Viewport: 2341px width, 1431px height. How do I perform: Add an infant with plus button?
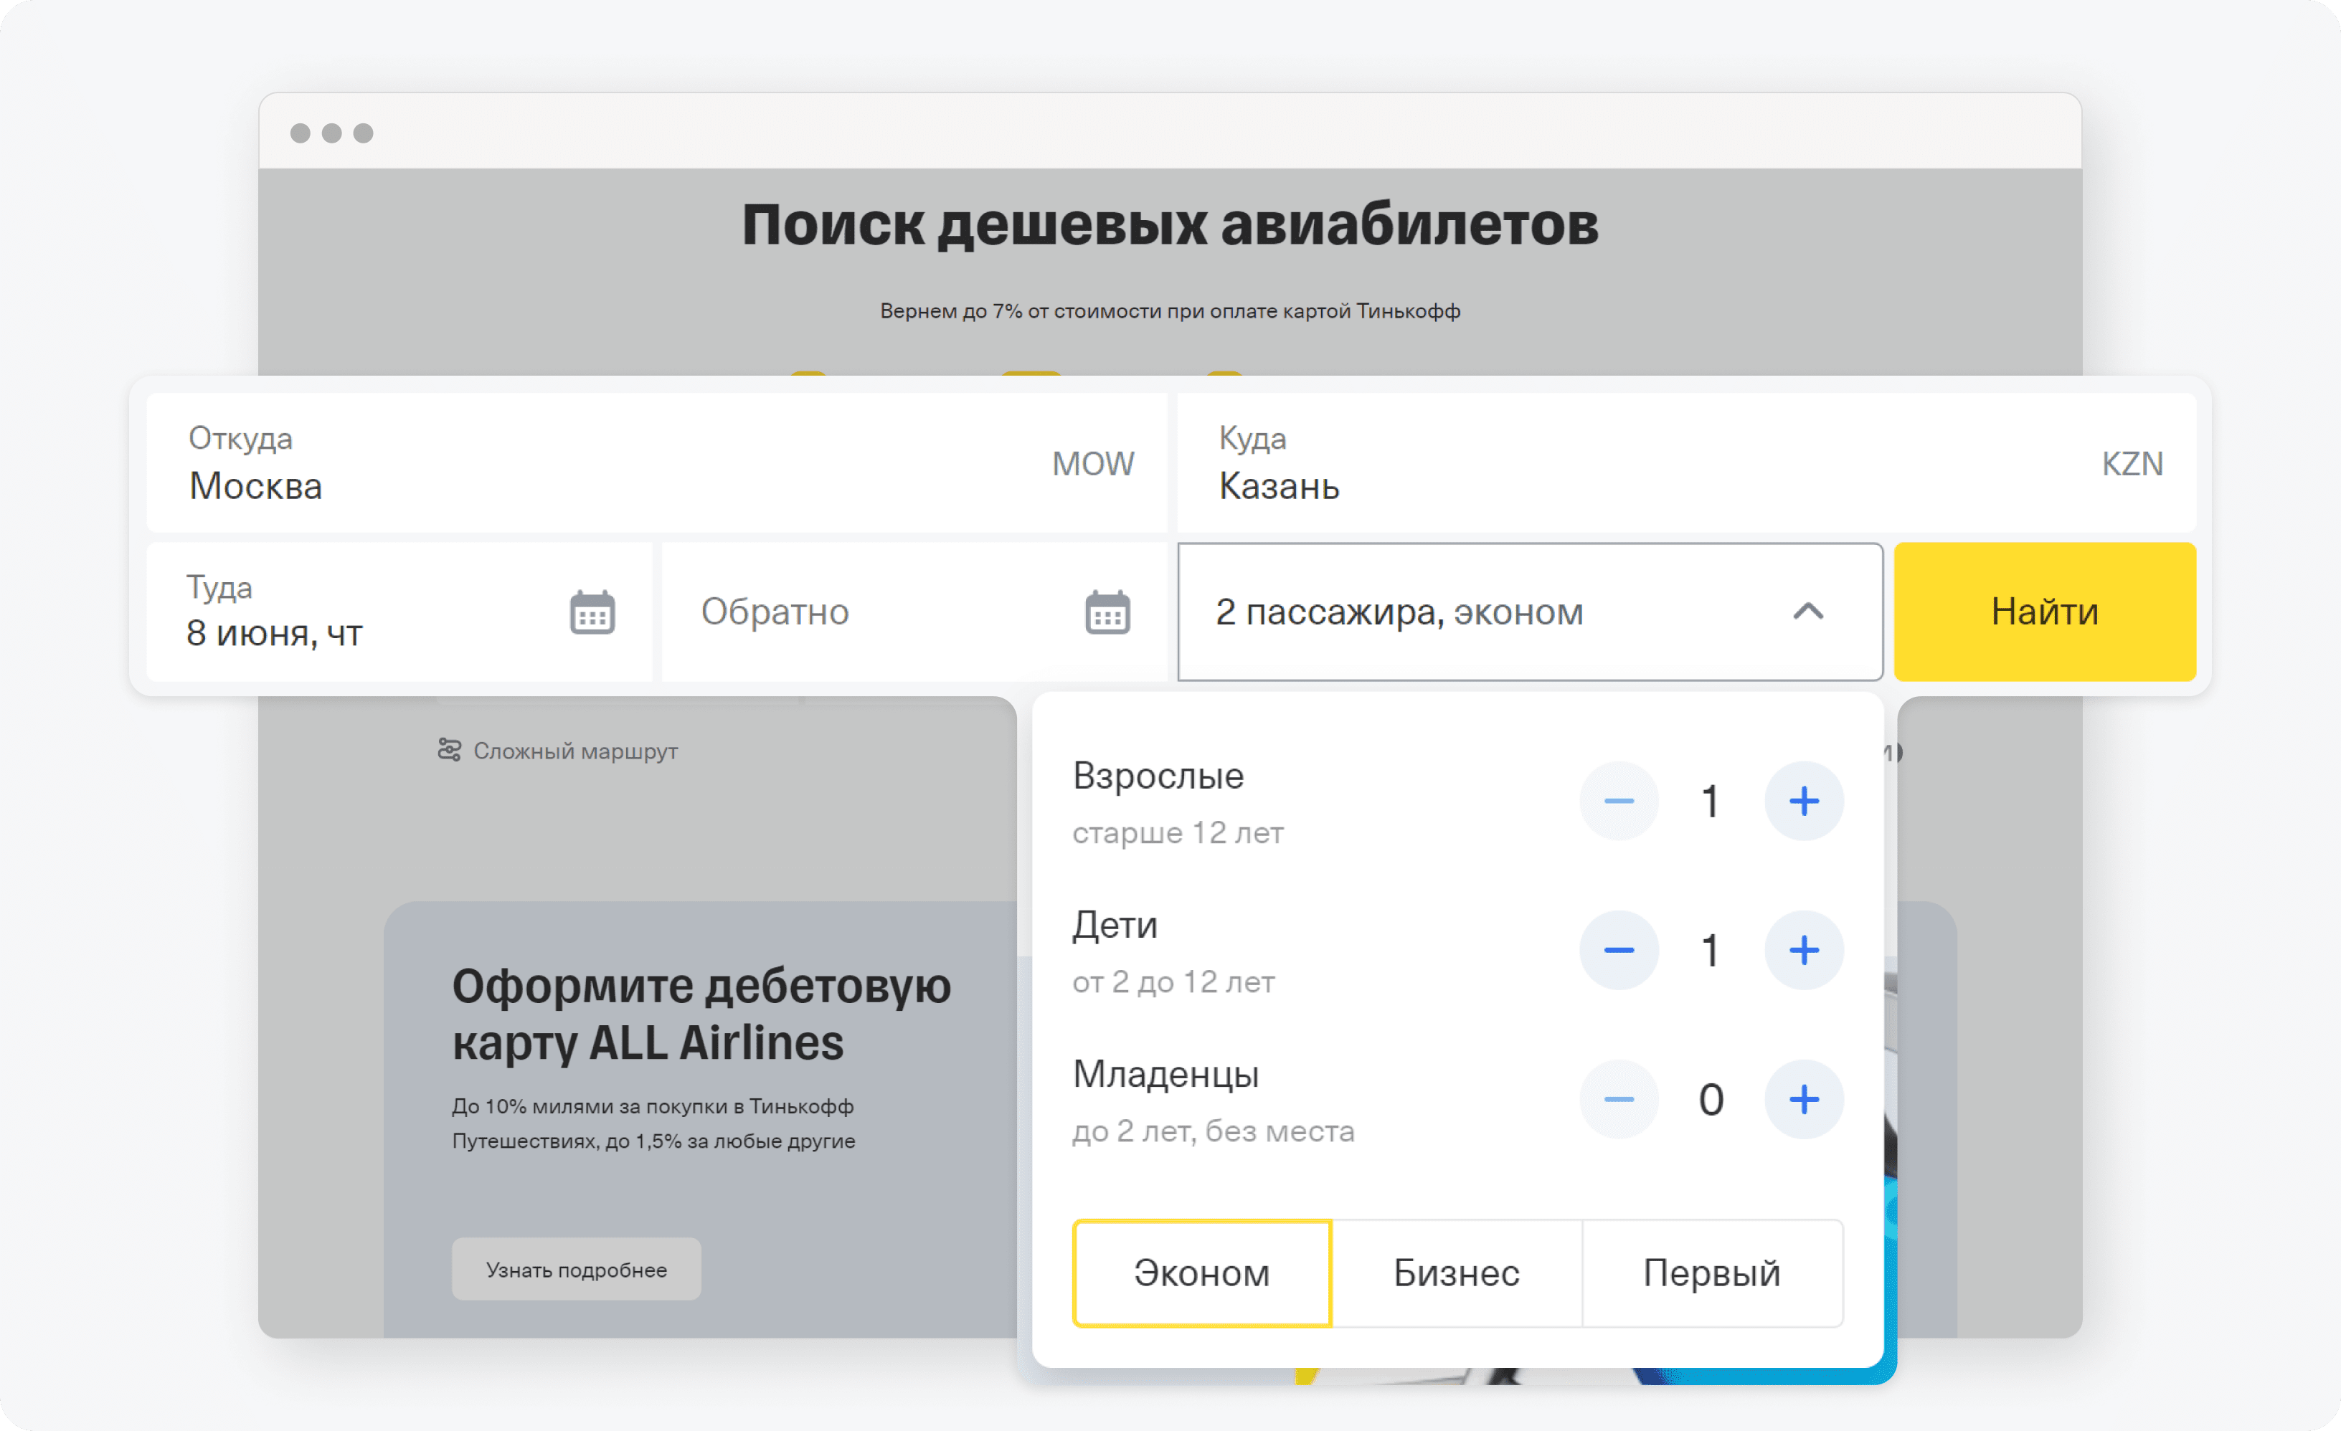point(1803,1100)
